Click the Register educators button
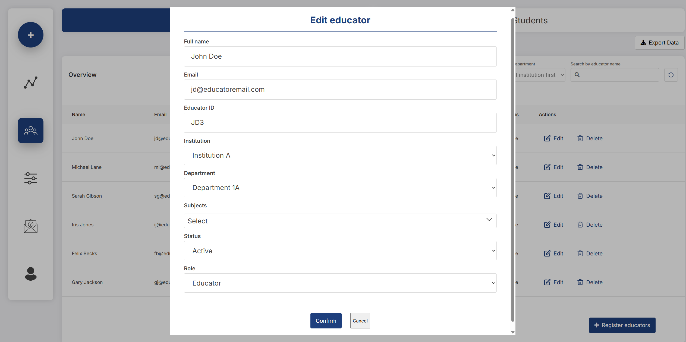The width and height of the screenshot is (686, 342). click(x=622, y=325)
